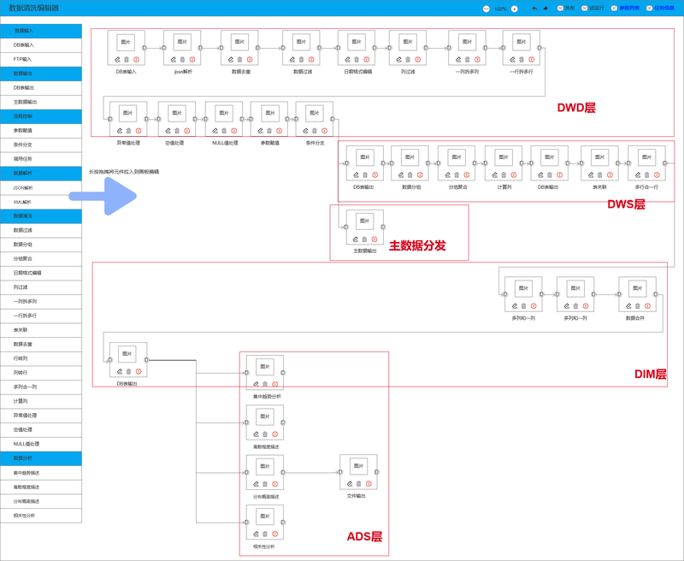Show warning on 计算列 canvas node

(514, 175)
